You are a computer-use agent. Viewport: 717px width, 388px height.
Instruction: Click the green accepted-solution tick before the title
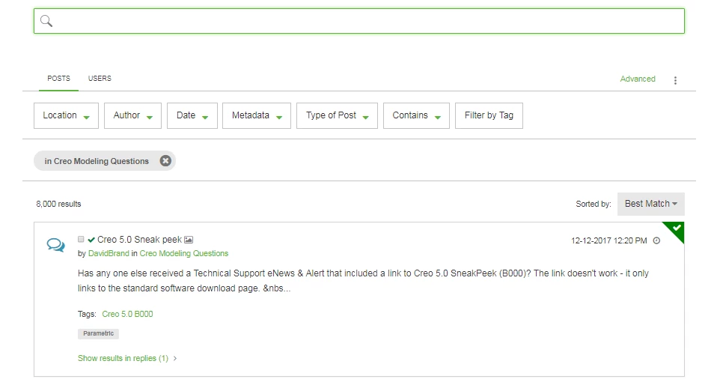[x=91, y=240]
